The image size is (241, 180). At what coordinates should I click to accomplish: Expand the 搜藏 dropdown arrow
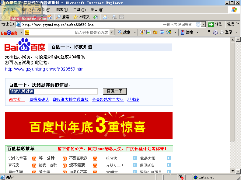pos(198,33)
